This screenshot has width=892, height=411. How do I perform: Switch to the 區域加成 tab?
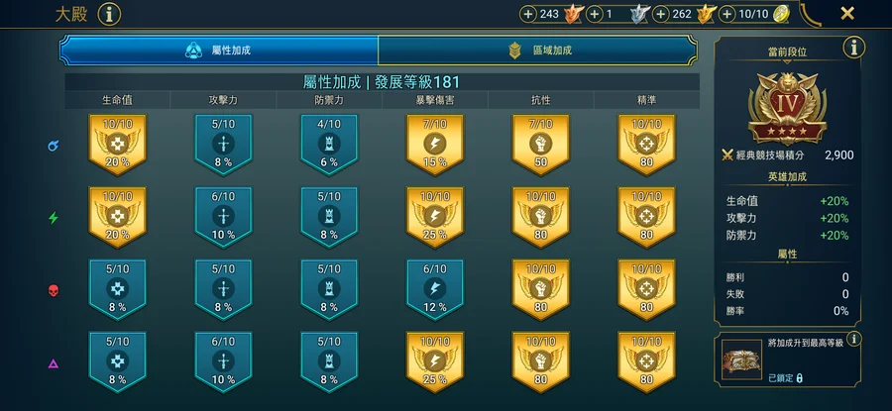pyautogui.click(x=537, y=51)
